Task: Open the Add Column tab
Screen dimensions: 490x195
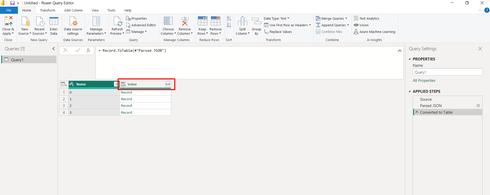Action: click(x=73, y=10)
